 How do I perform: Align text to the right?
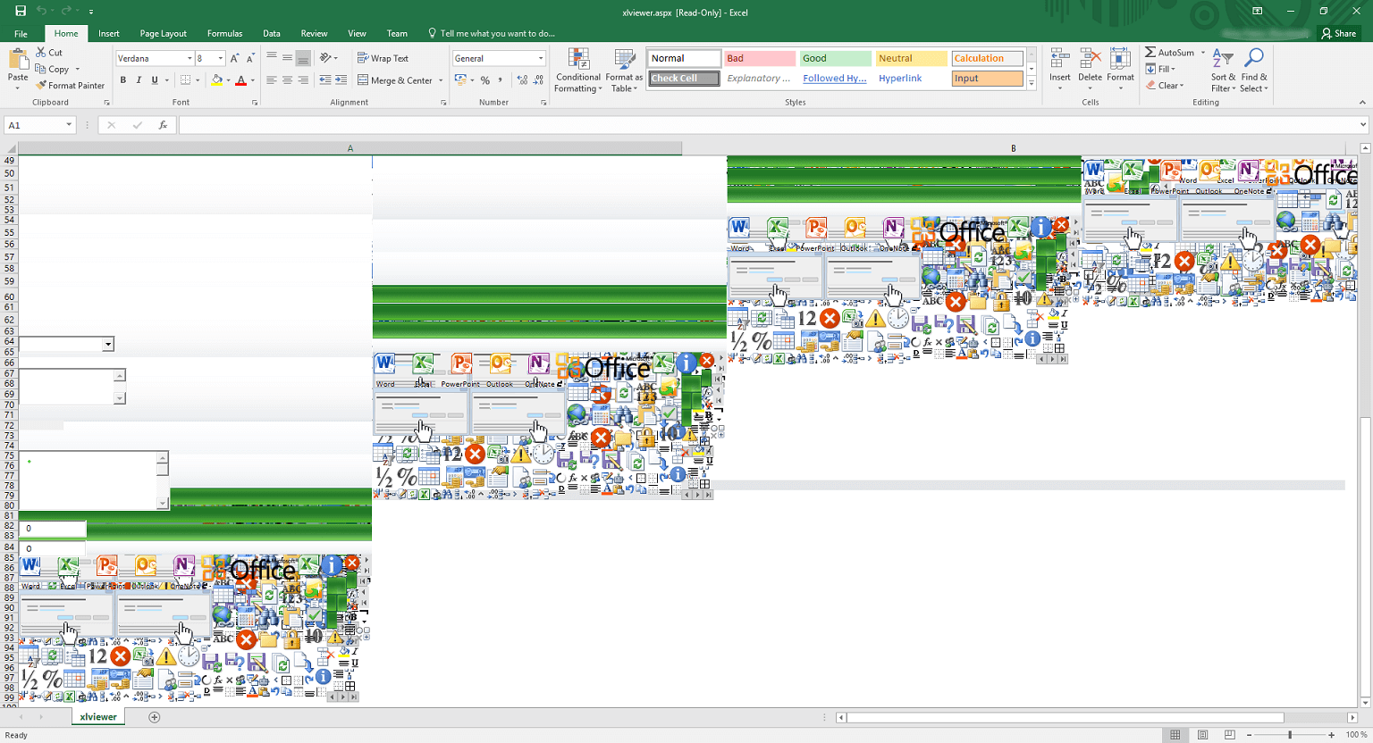[x=303, y=80]
